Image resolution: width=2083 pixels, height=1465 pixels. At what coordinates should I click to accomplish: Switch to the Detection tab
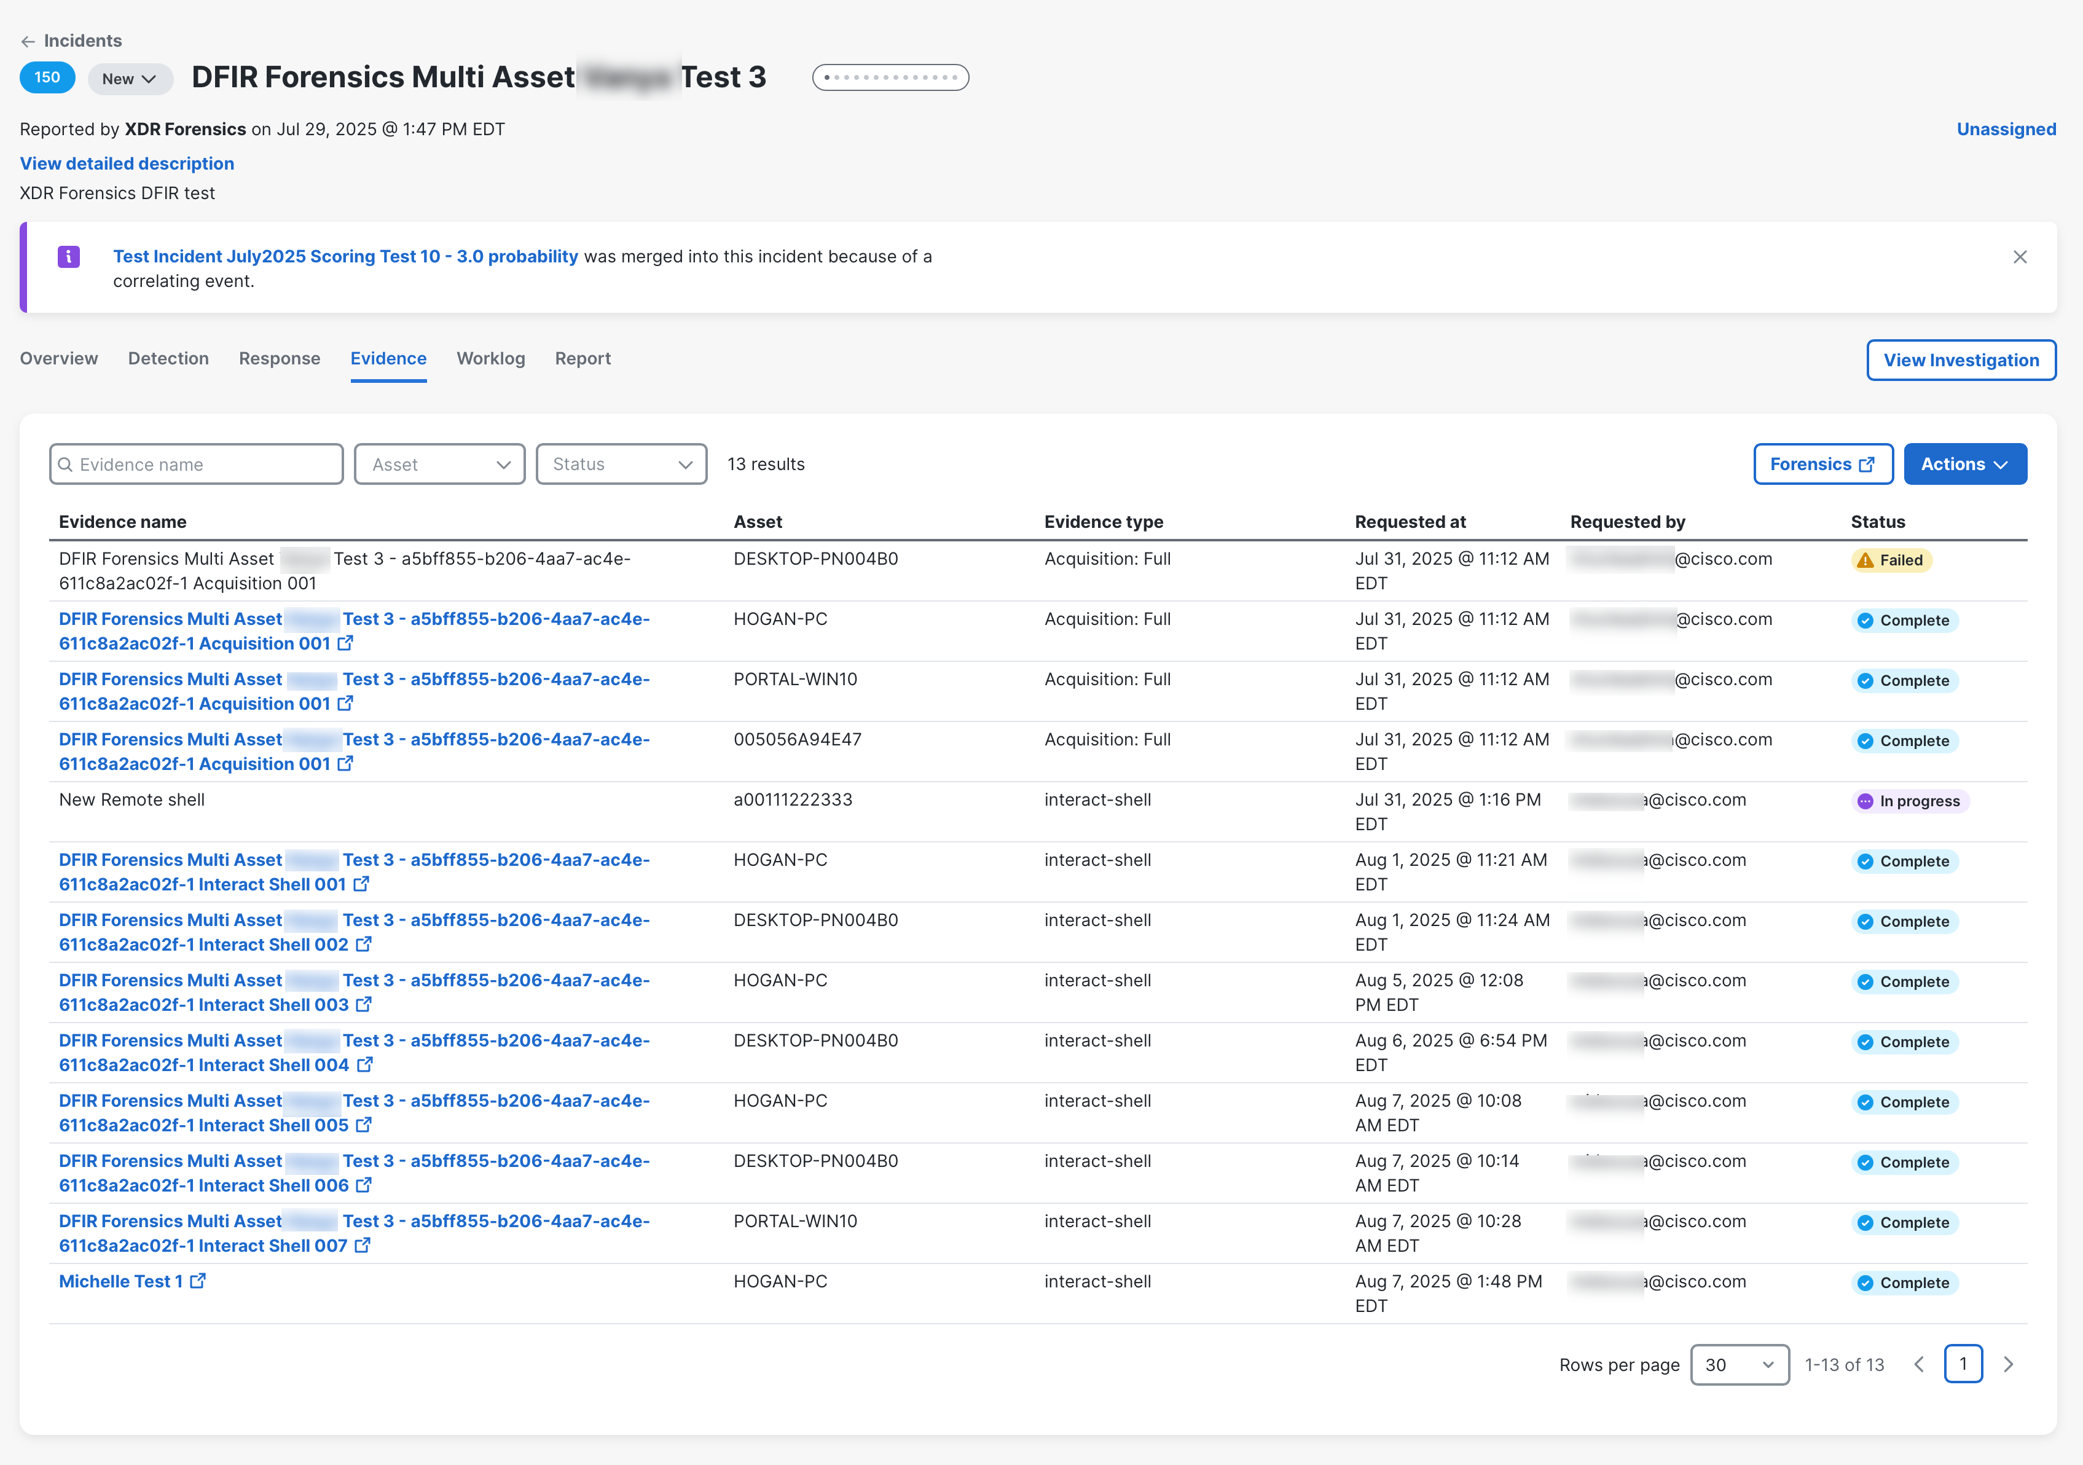(x=168, y=358)
